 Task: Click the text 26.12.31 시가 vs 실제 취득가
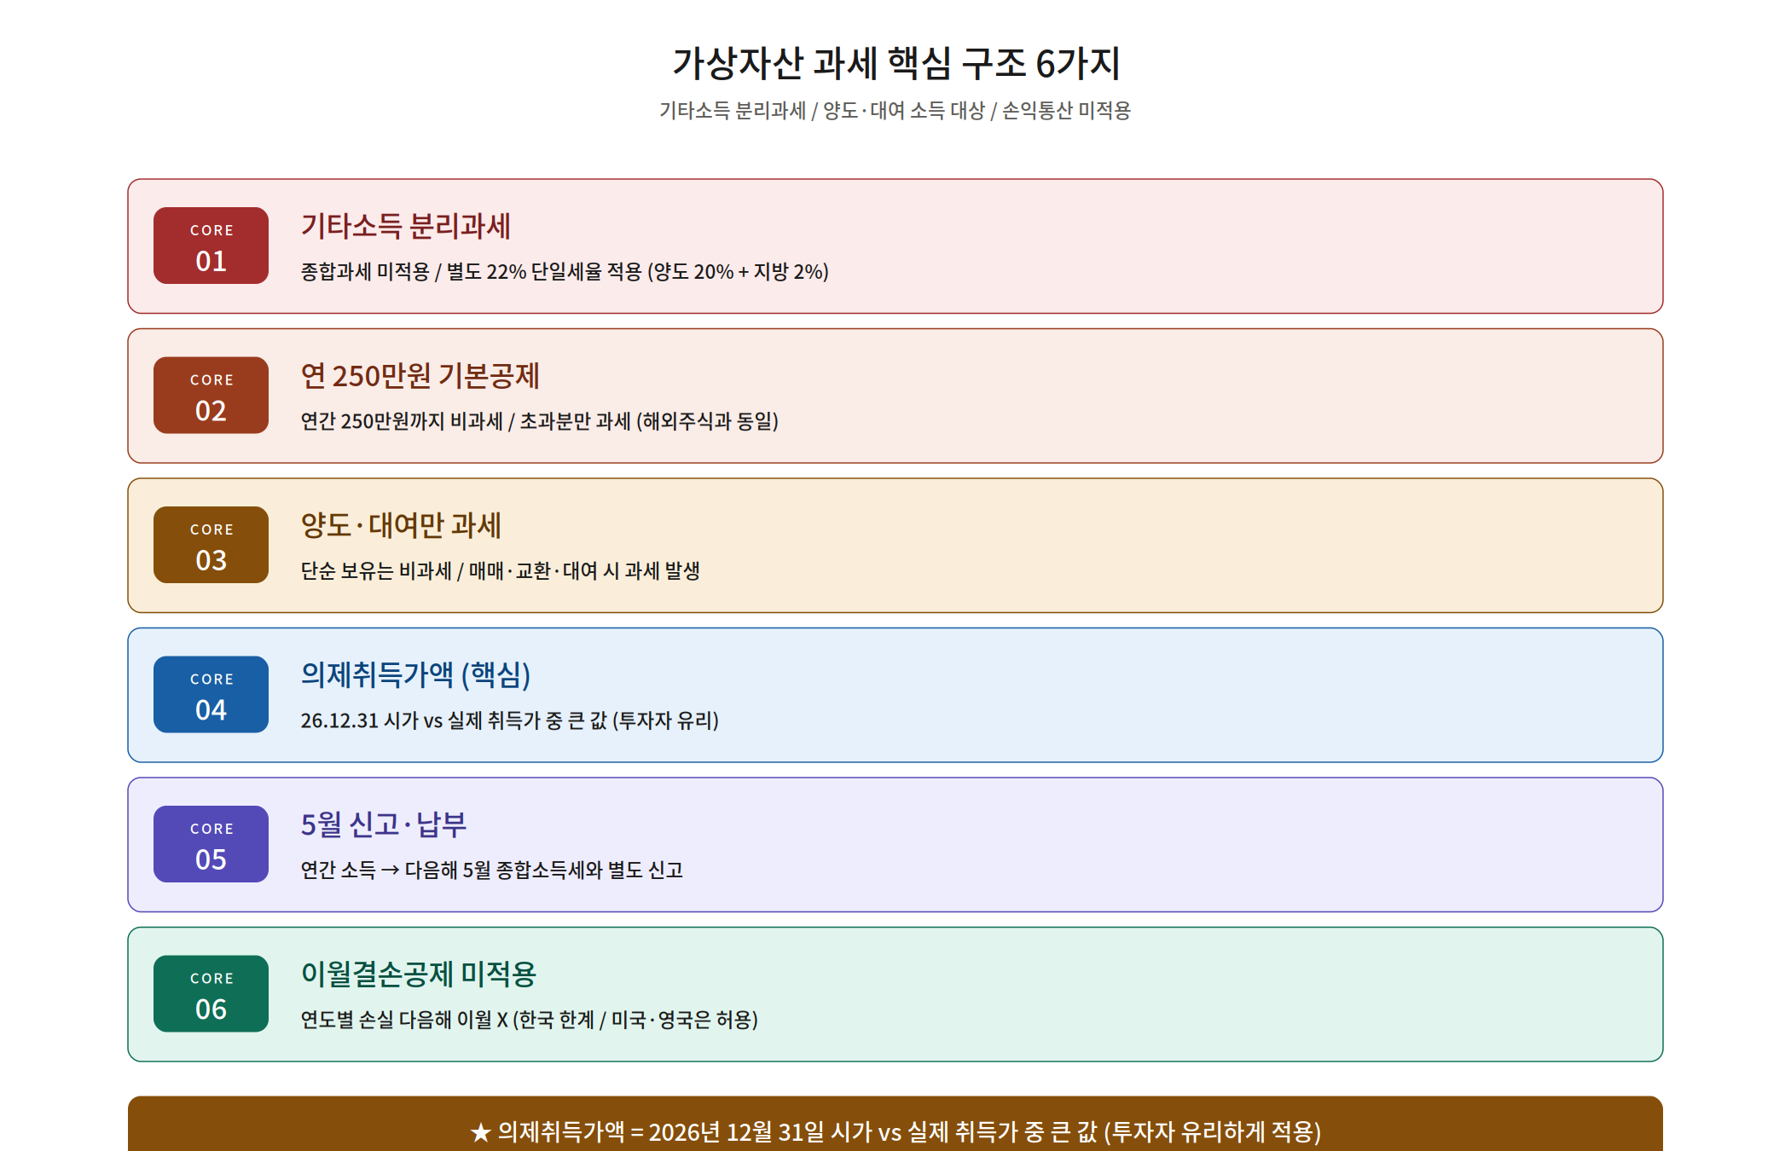pos(420,720)
